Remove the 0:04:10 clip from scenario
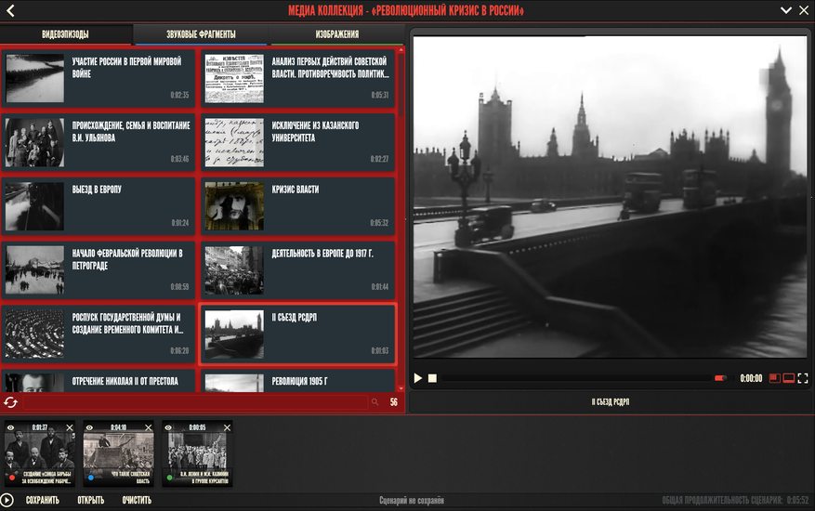815x511 pixels. [x=148, y=427]
